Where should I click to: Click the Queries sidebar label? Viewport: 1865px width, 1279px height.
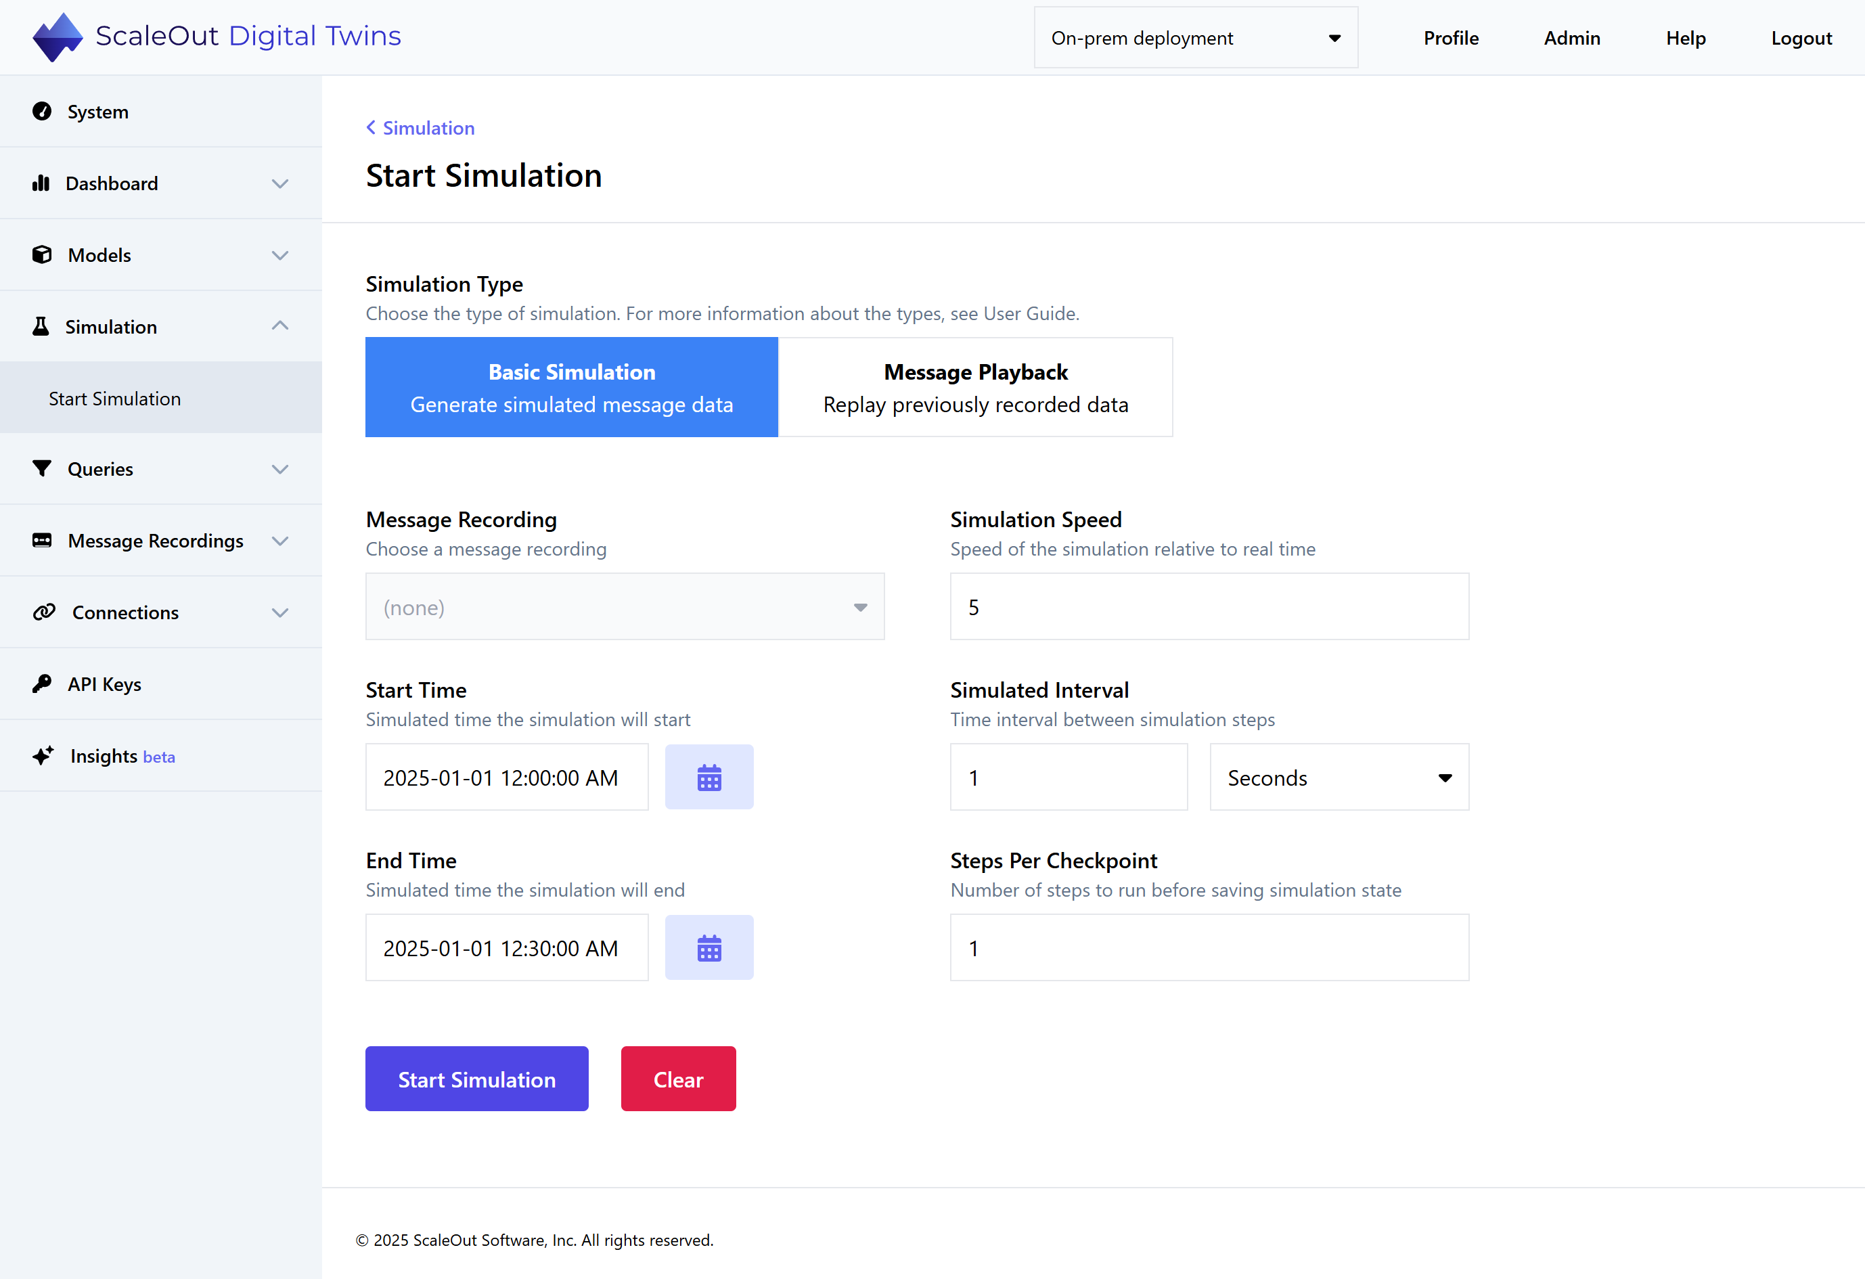coord(100,470)
